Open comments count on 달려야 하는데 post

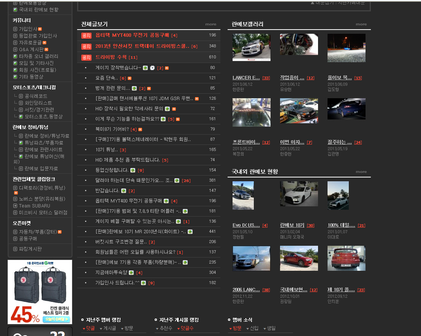tap(186, 181)
